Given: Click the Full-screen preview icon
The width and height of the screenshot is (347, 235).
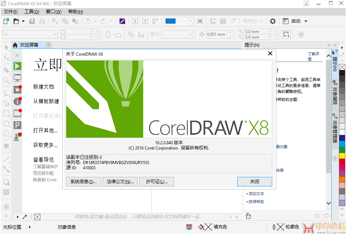Looking at the screenshot, I should tap(200, 21).
